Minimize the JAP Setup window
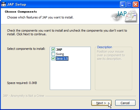Screen dimensions: 140x110 tap(123, 4)
